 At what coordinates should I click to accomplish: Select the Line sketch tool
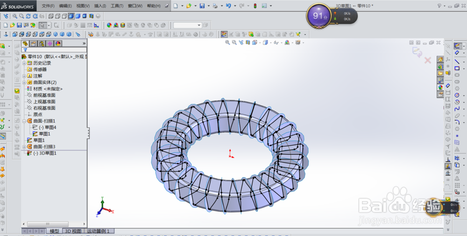click(457, 62)
